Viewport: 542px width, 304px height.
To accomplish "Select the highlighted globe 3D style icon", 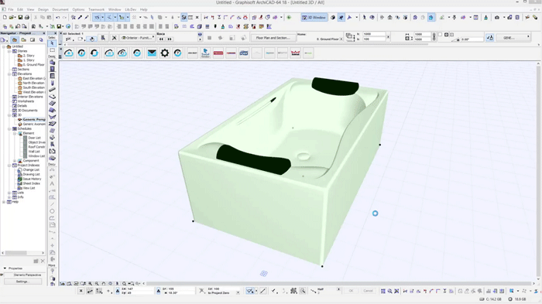I will (x=431, y=17).
